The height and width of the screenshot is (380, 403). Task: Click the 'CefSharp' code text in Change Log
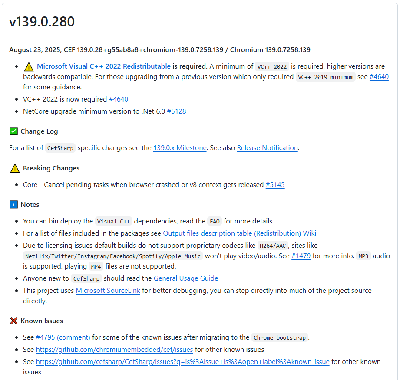60,148
